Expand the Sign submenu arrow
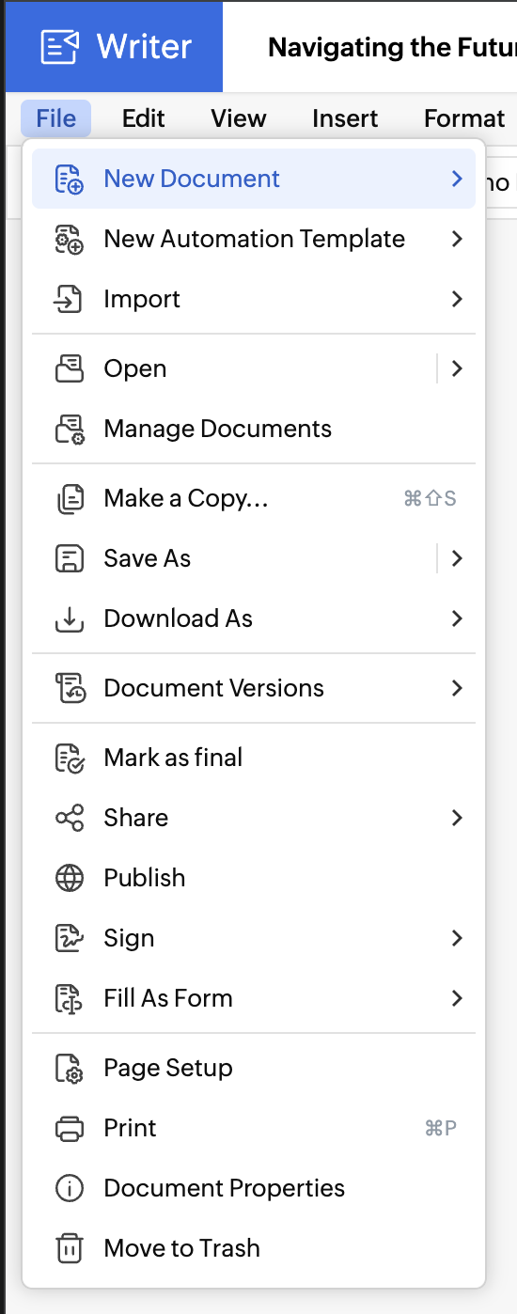Screen dimensions: 517x1314 (457, 938)
